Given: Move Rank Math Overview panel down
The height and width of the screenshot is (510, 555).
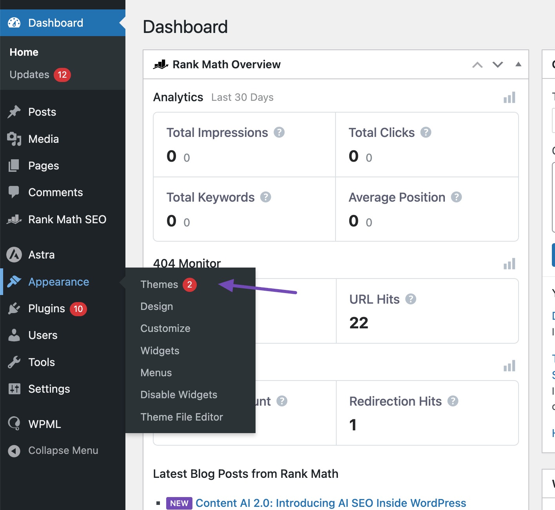Looking at the screenshot, I should (497, 65).
